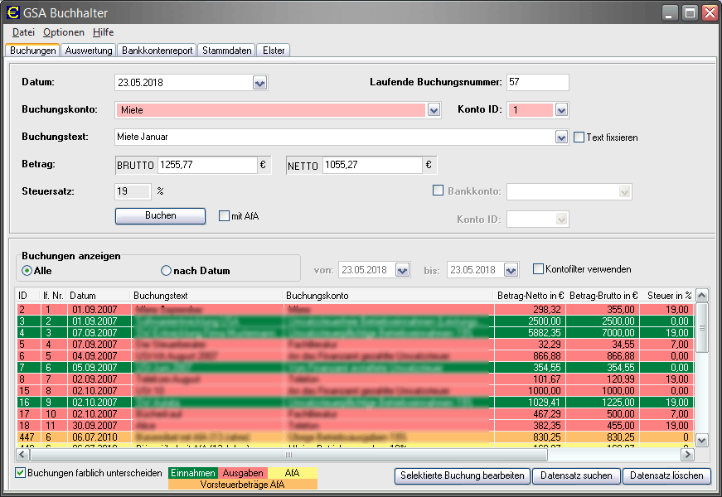The width and height of the screenshot is (722, 497).
Task: Enable the Bankkonto checkbox
Action: click(439, 191)
